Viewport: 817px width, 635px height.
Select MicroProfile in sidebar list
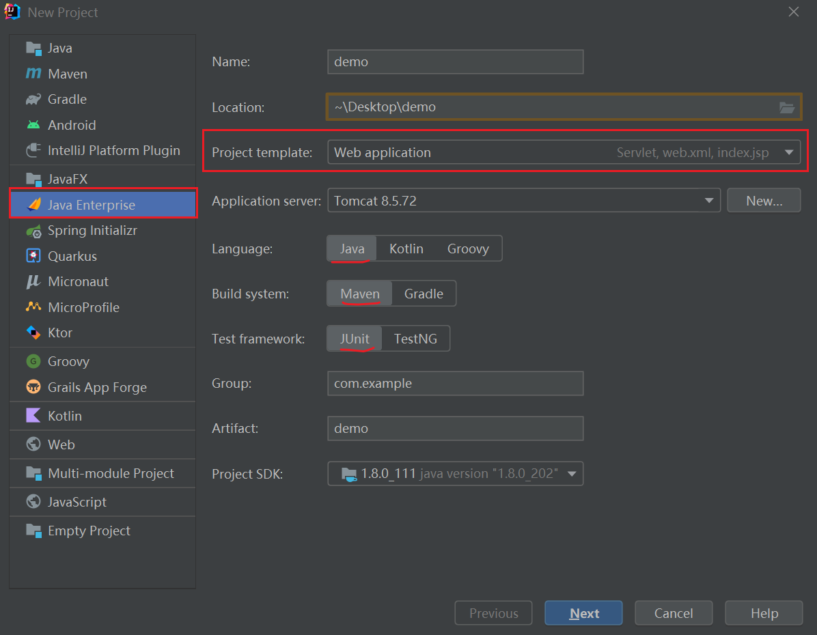[102, 307]
